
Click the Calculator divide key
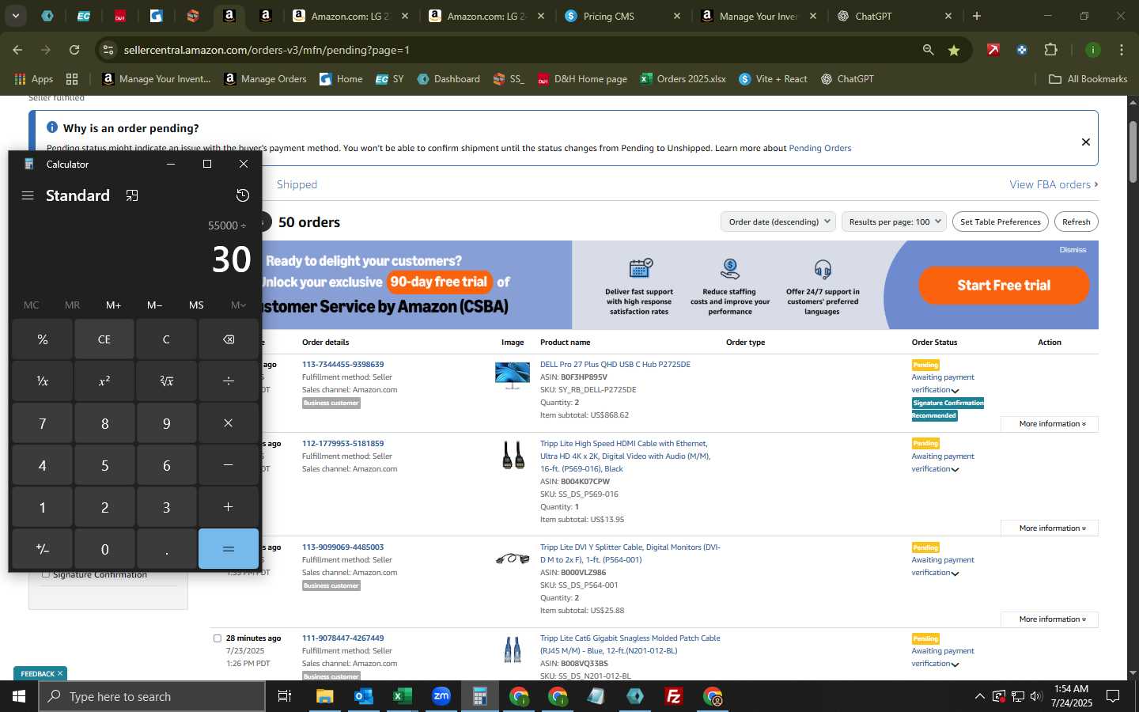click(229, 381)
